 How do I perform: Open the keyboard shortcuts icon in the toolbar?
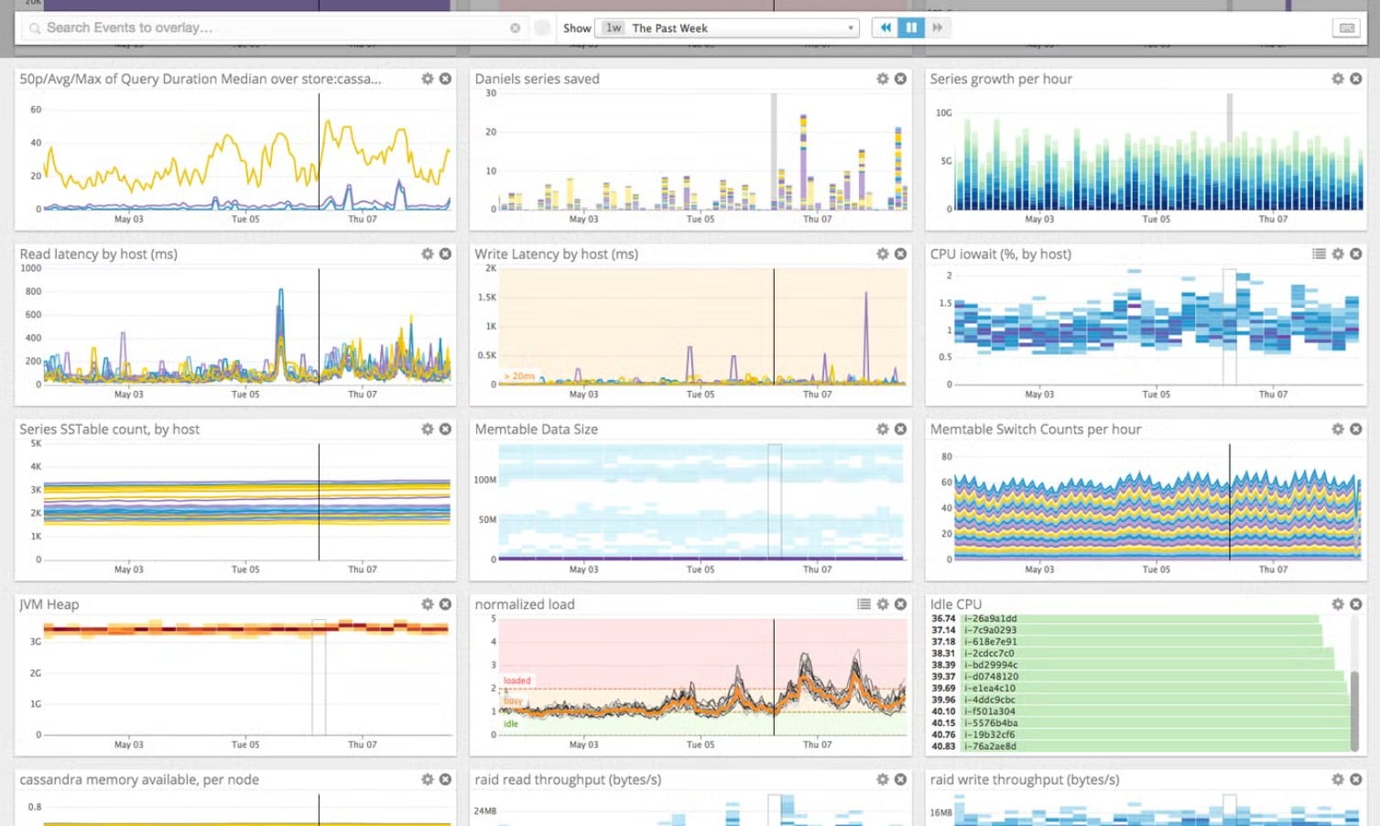[1346, 28]
